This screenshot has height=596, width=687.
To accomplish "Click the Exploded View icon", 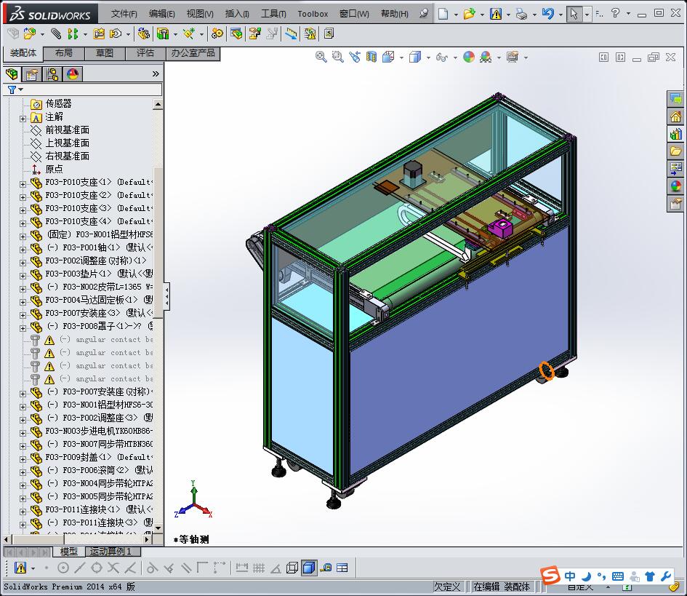I will click(x=255, y=33).
